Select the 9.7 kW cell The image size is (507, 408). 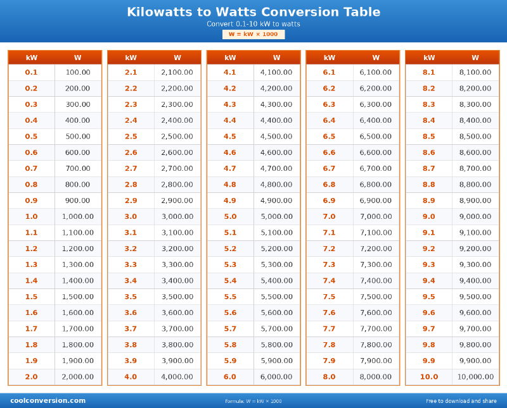tap(429, 328)
